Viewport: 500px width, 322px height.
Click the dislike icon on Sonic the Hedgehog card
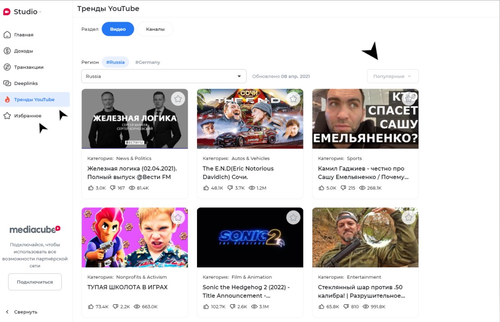click(x=233, y=307)
